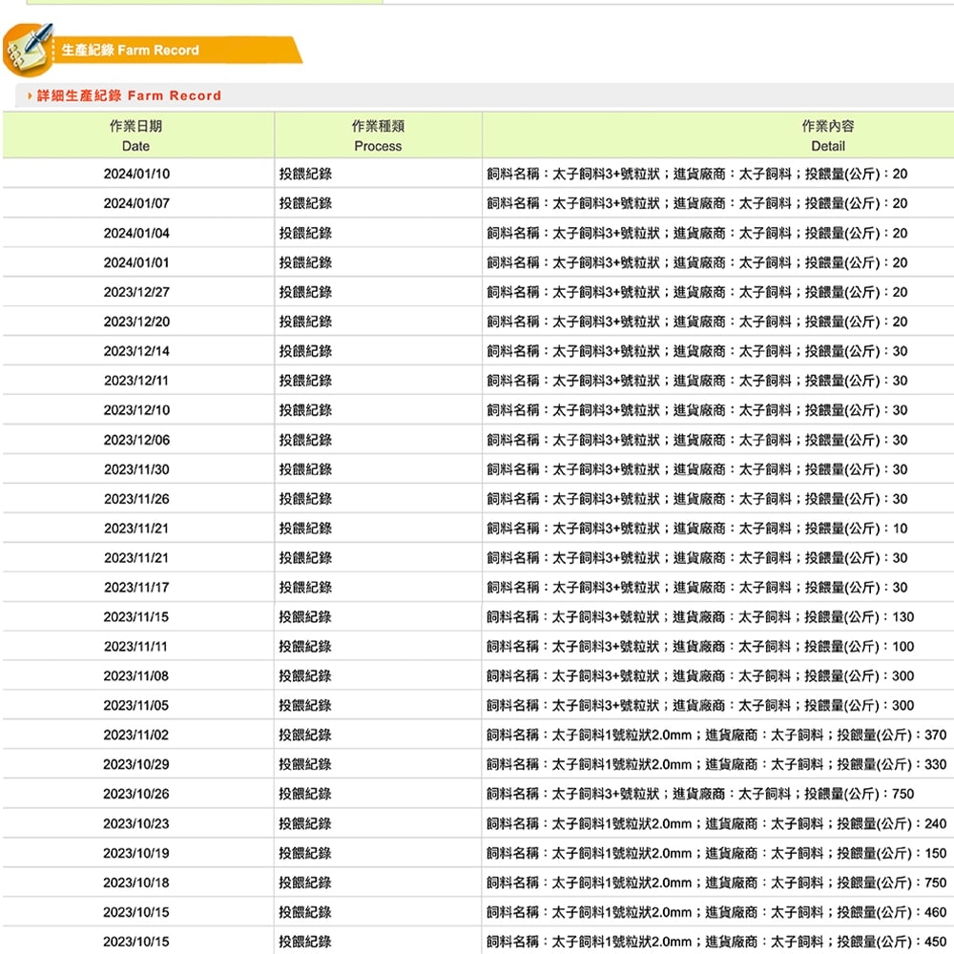Click the feed detail text for 2023/10/26

[700, 794]
